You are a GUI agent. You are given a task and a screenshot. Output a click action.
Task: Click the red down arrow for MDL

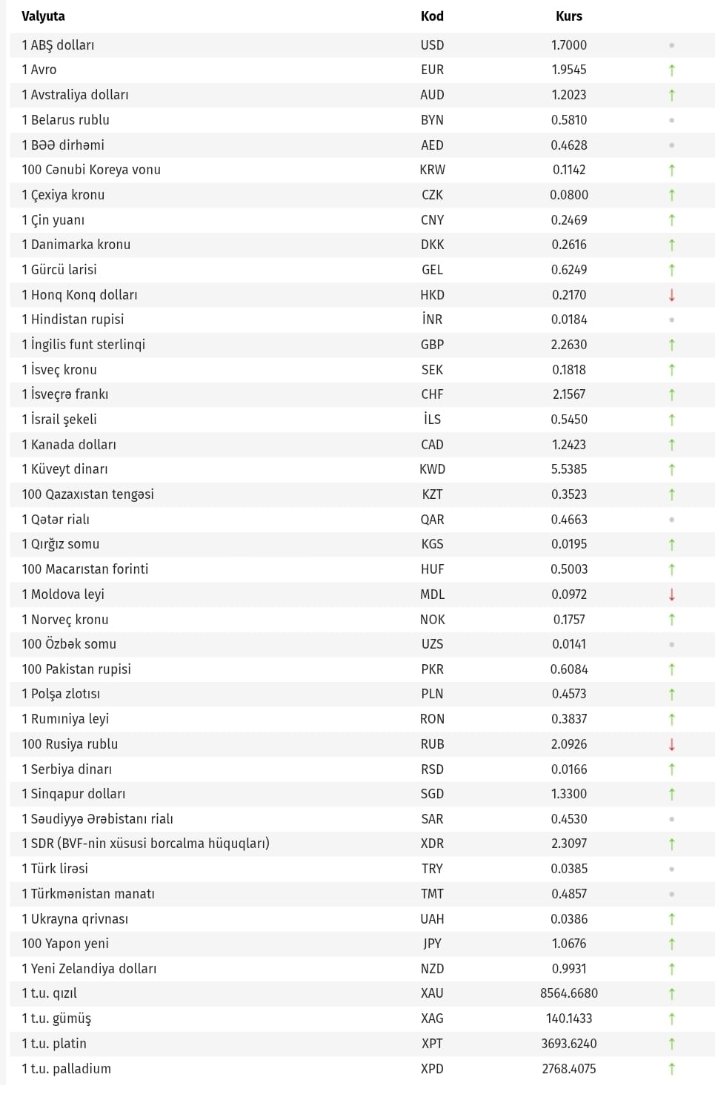(671, 594)
